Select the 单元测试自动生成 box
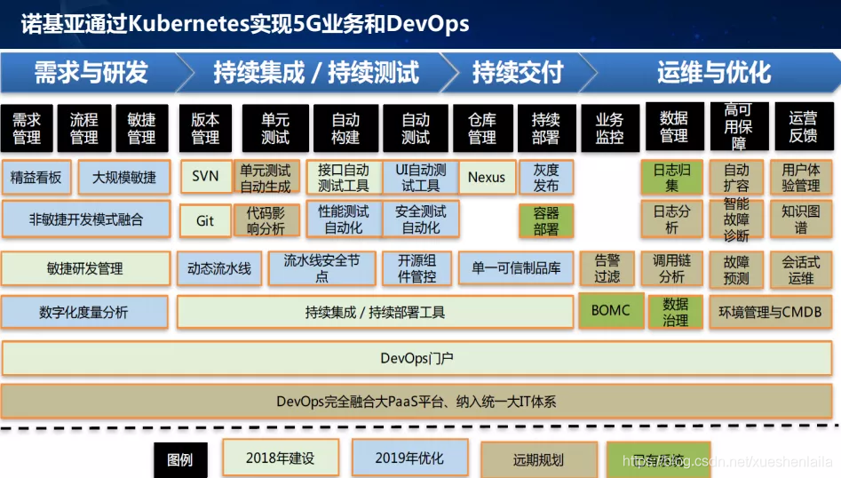841x478 pixels. [x=266, y=178]
